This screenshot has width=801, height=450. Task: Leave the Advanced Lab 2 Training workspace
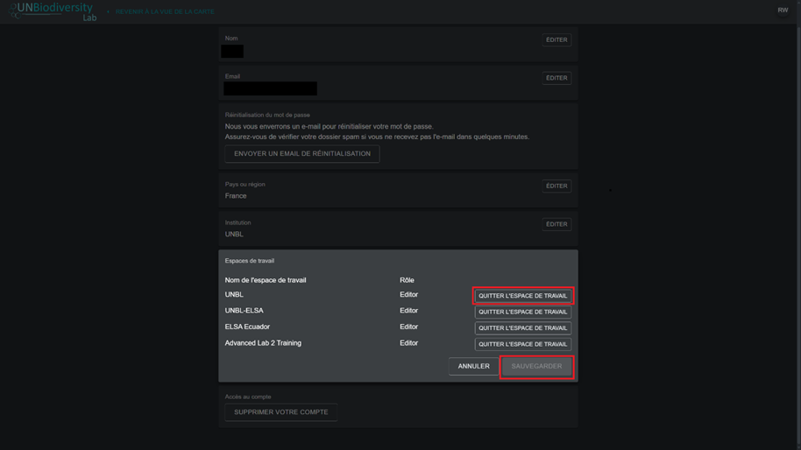[x=522, y=344]
